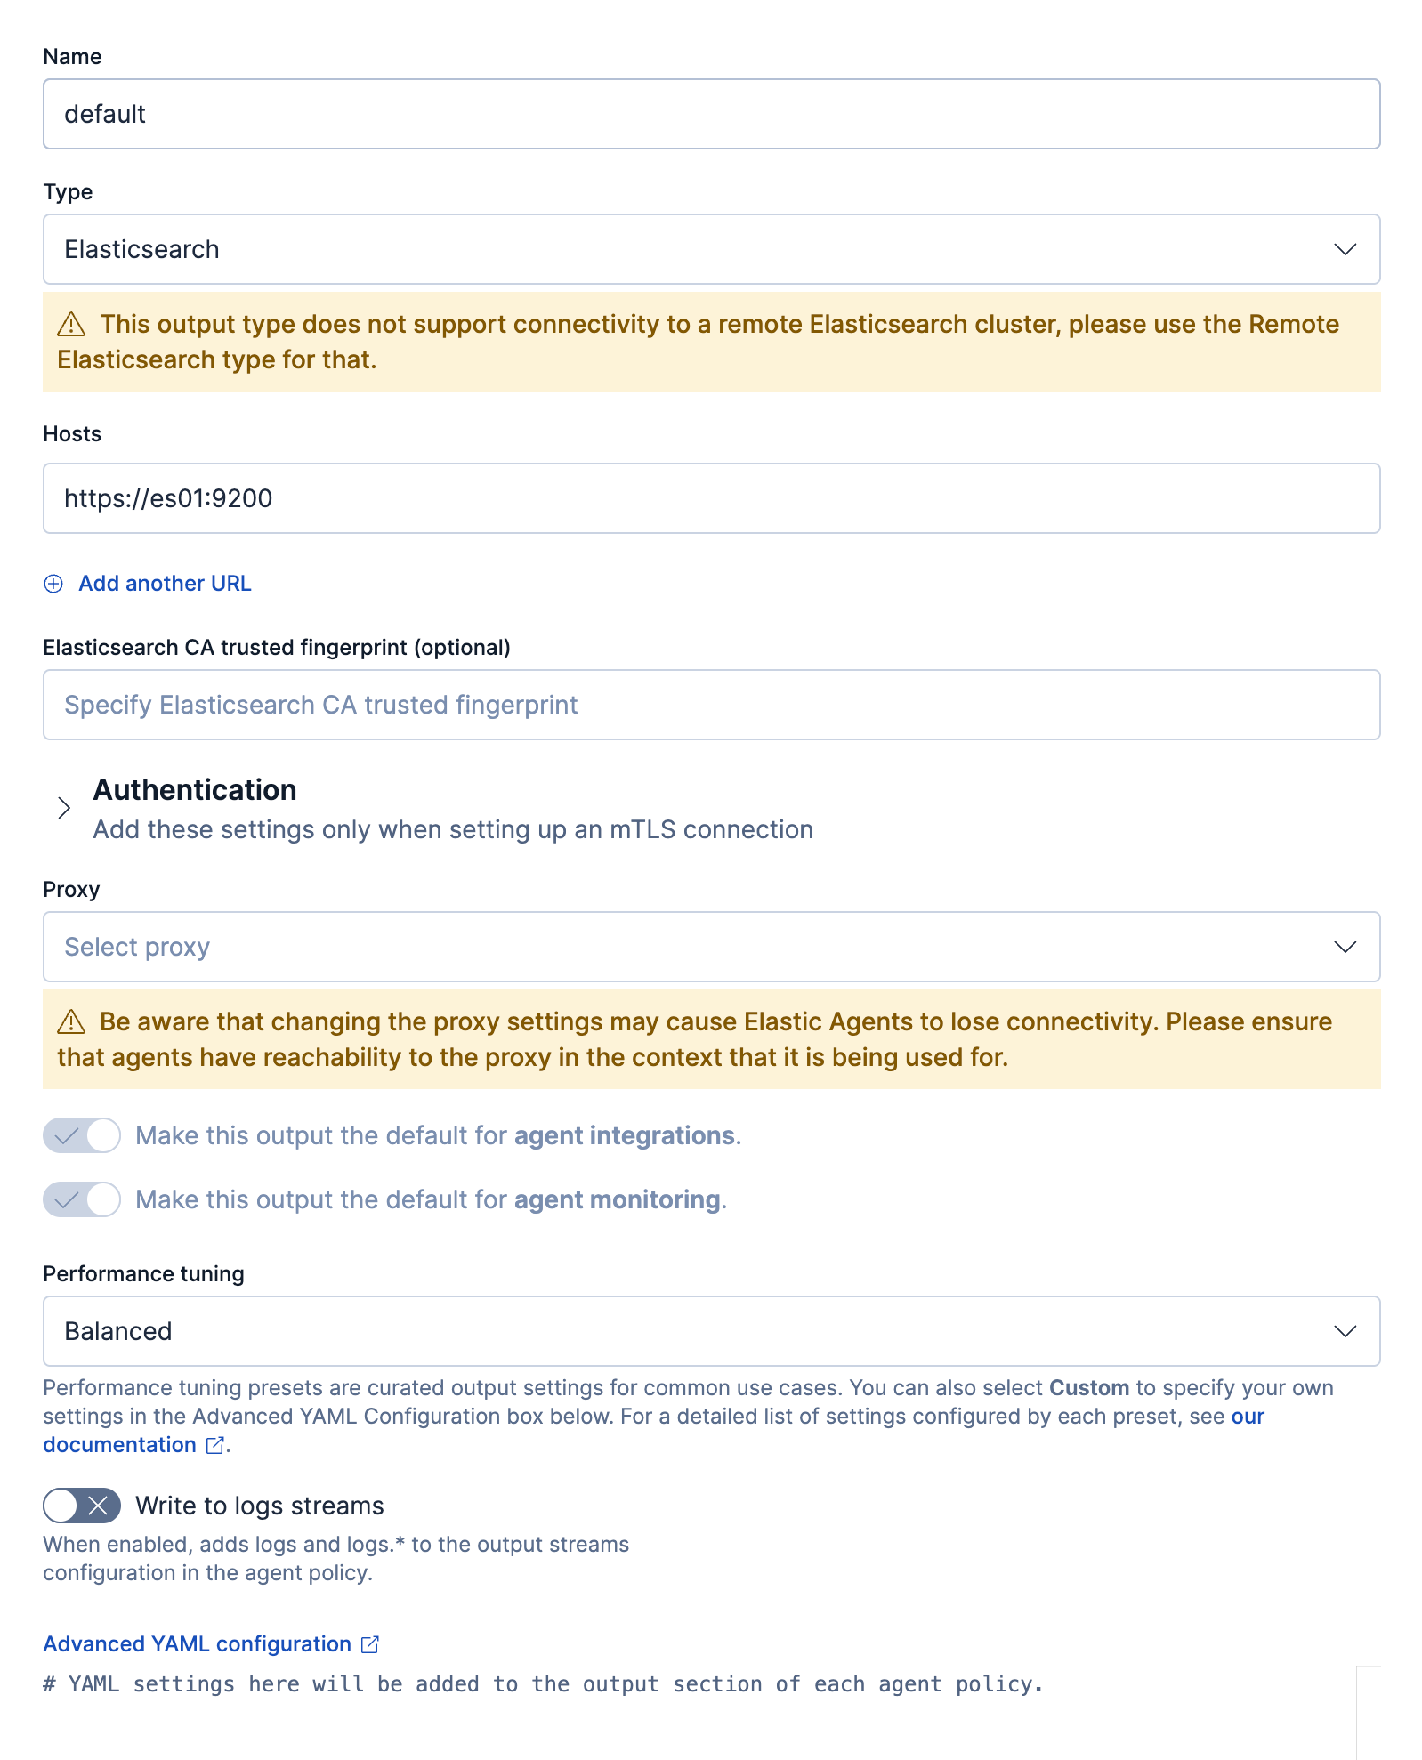Click the Add another URL link

[165, 584]
